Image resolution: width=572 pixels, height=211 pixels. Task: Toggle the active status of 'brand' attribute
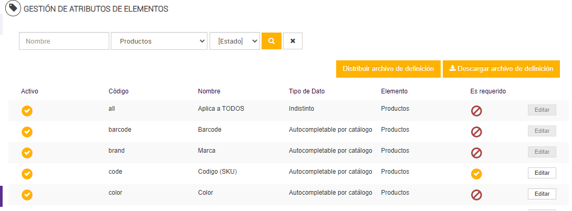27,153
